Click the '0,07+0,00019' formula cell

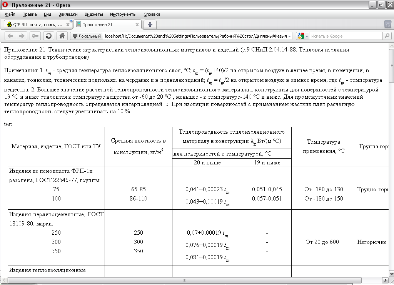(x=207, y=233)
